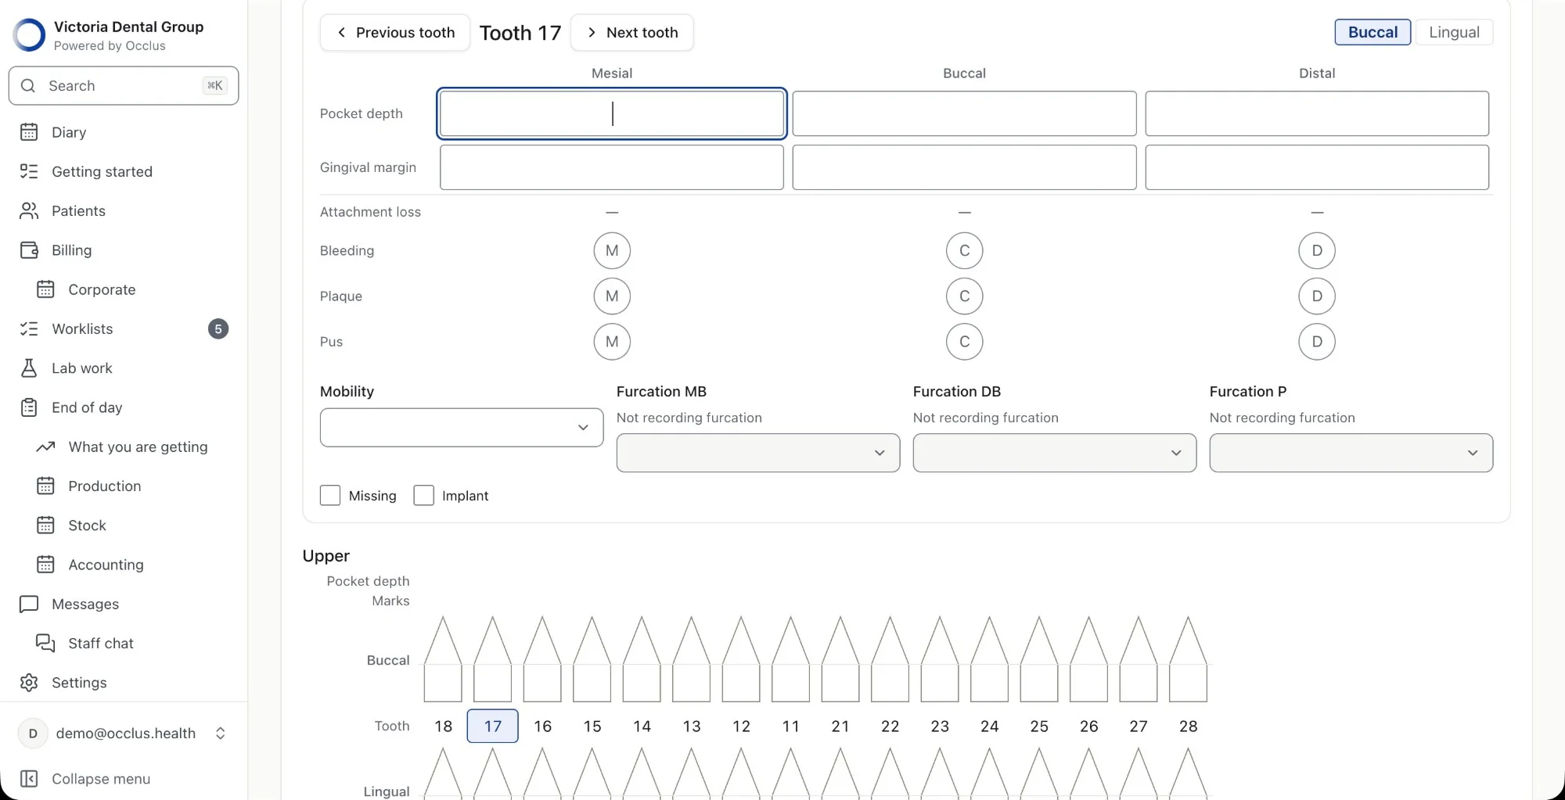The image size is (1565, 800).
Task: Switch to the Lingual tab
Action: coord(1454,32)
